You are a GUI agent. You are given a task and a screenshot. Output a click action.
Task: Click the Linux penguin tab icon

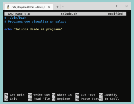pos(8,7)
